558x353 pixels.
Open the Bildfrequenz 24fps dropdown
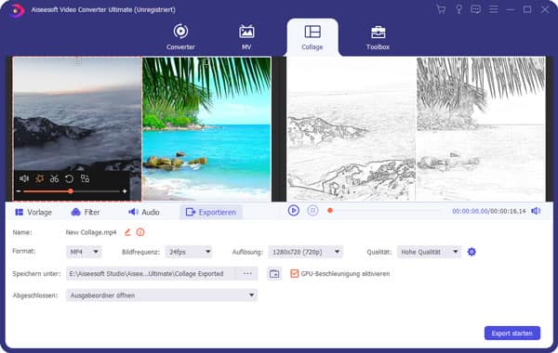click(x=189, y=252)
